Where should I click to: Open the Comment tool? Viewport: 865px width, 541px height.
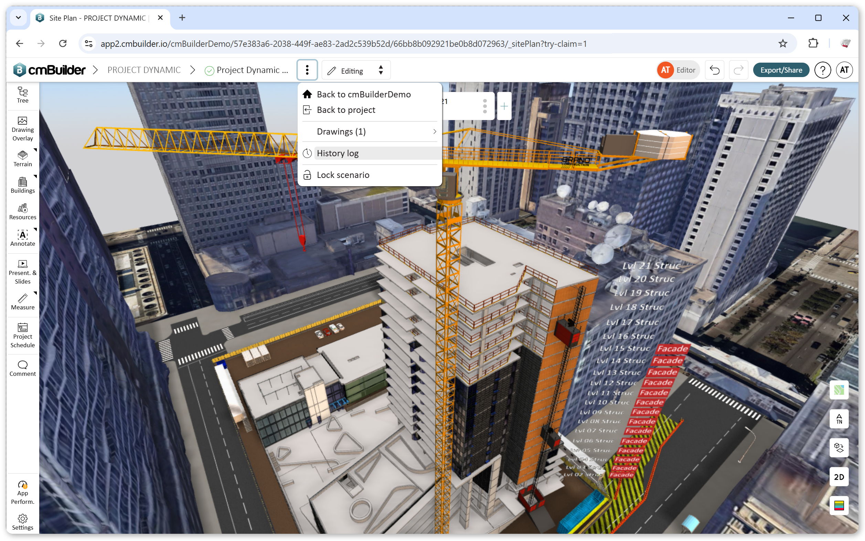[23, 369]
